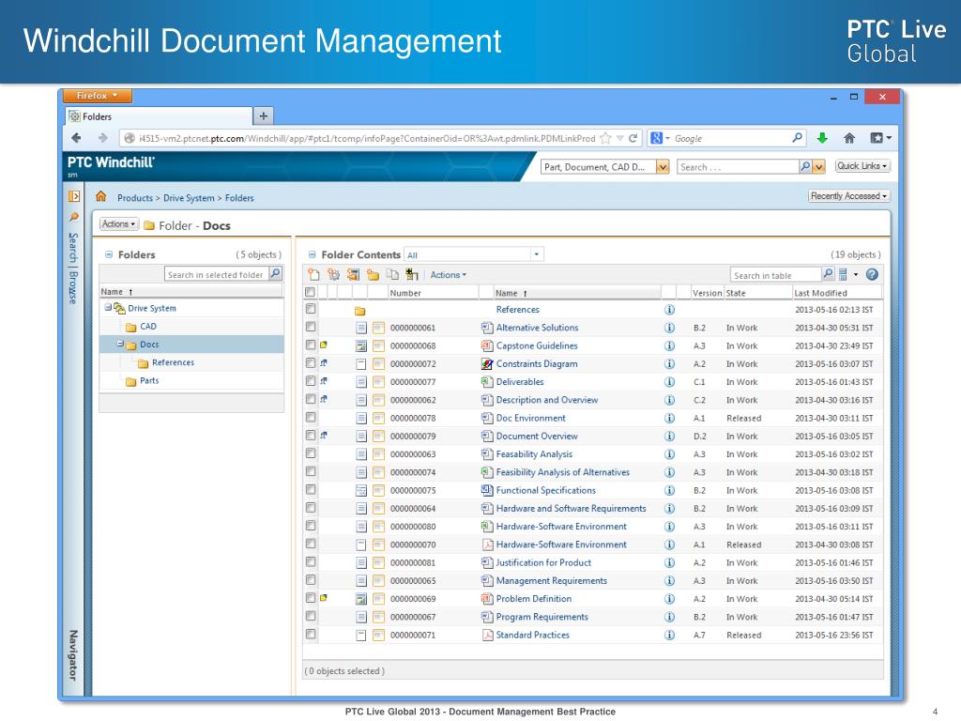
Task: Open info icon for Capstone Guidelines
Action: (x=669, y=345)
